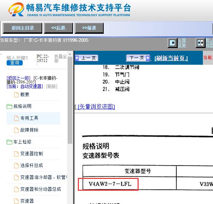Click list item 20. 中止阀
The width and height of the screenshot is (213, 204).
click(x=116, y=82)
